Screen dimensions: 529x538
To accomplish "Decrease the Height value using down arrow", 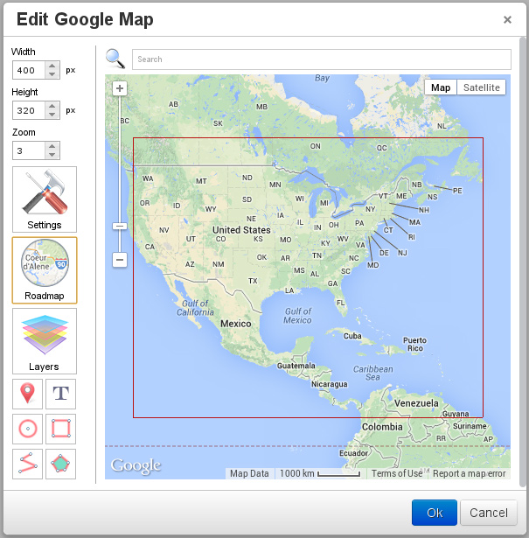I will (x=52, y=115).
